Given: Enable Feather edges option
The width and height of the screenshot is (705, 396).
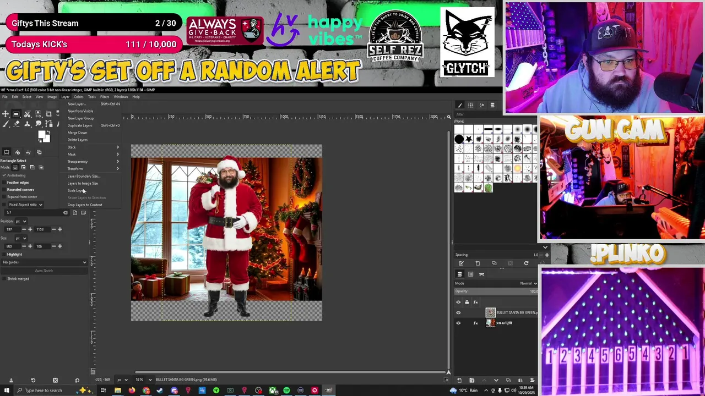Looking at the screenshot, I should 4,183.
